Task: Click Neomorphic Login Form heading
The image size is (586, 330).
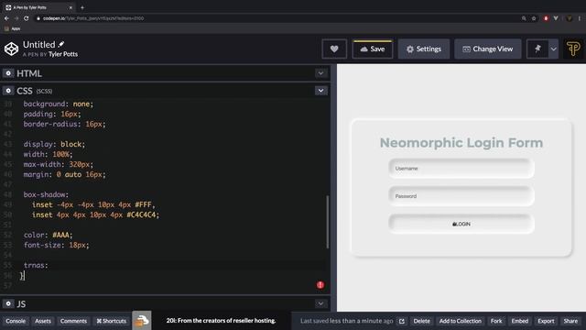Action: (x=461, y=143)
